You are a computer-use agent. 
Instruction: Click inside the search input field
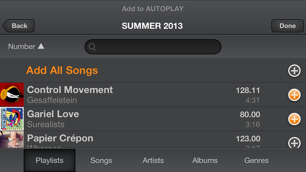(x=158, y=47)
